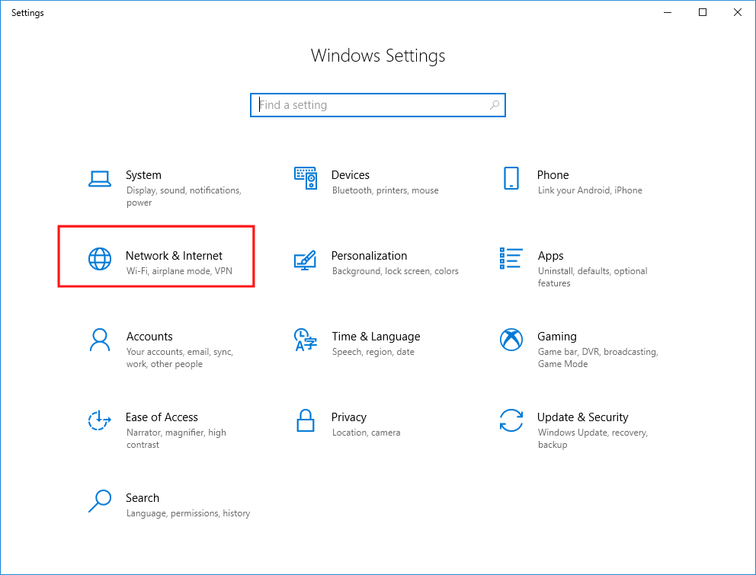Click the Accounts person icon
The image size is (756, 575).
[x=100, y=340]
